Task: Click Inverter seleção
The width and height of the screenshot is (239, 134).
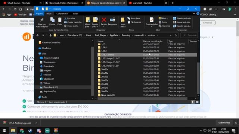Action: [x=182, y=26]
